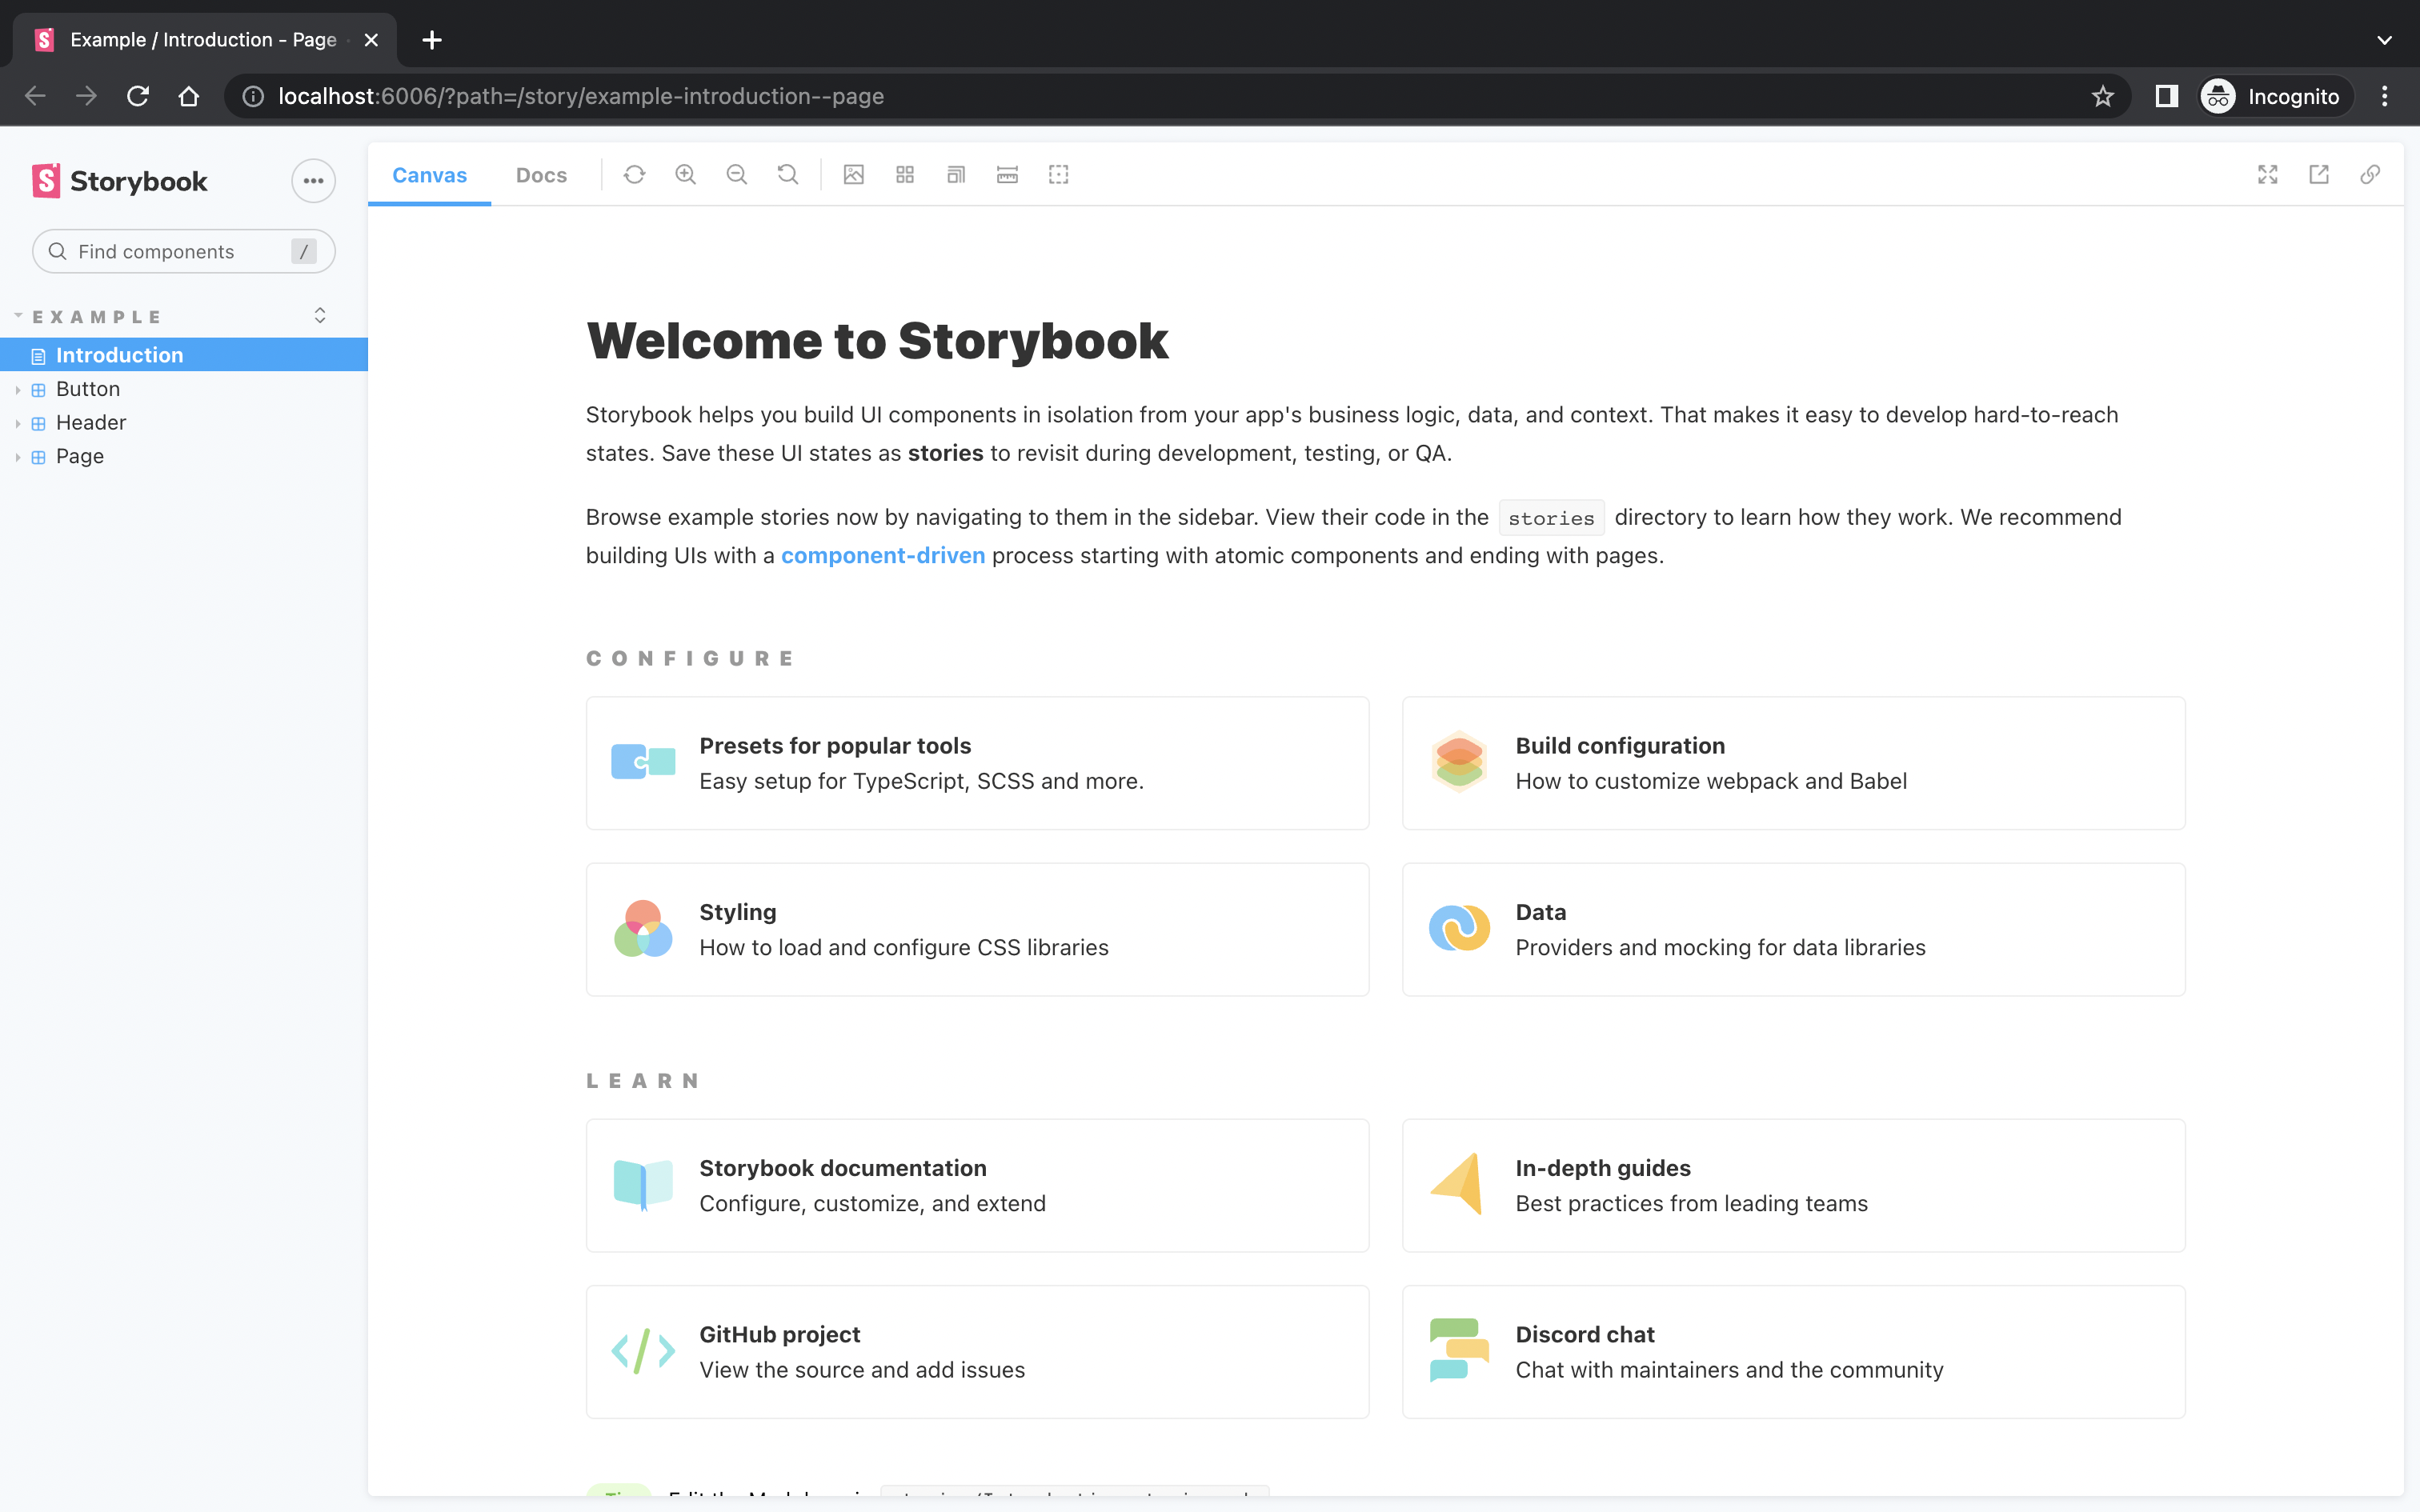Click the search magnifier in Find components
This screenshot has height=1512, width=2420.
[x=58, y=251]
